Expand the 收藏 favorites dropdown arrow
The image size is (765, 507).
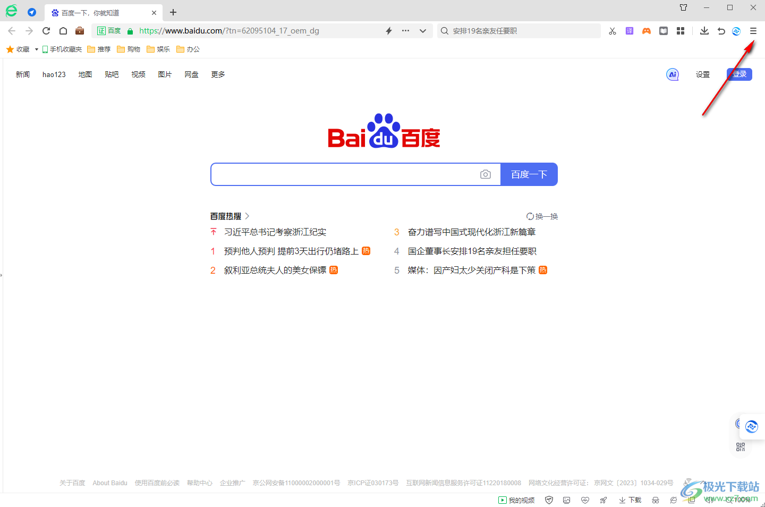click(36, 49)
